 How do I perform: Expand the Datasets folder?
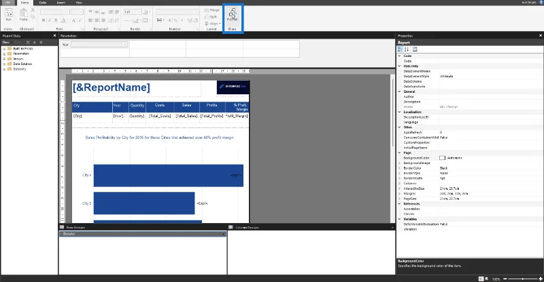(x=4, y=69)
